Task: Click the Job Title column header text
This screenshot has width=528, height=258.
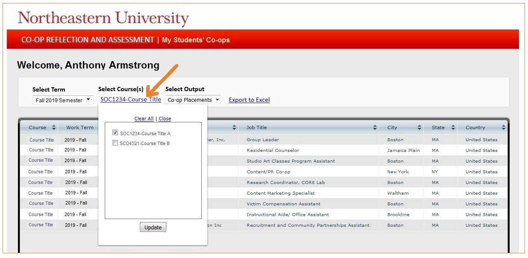Action: tap(257, 128)
